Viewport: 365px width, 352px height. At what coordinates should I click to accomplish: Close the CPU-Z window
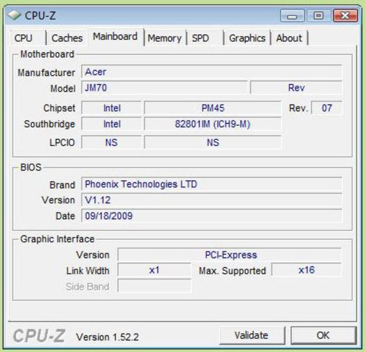(346, 16)
